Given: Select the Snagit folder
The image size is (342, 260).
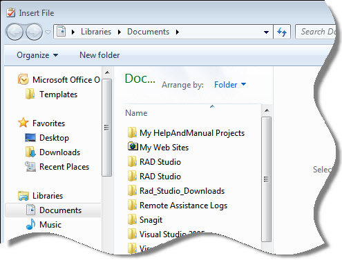Looking at the screenshot, I should (x=151, y=220).
